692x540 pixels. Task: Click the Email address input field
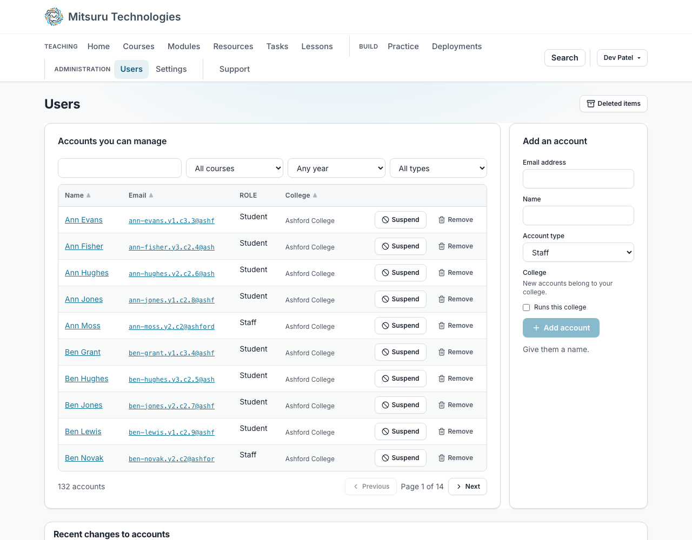578,179
